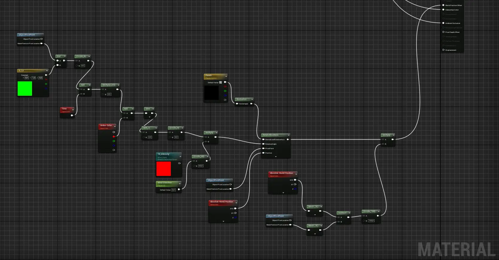Click the Y value field of the 0,1,0 constant
499x260 pixels.
[x=34, y=78]
